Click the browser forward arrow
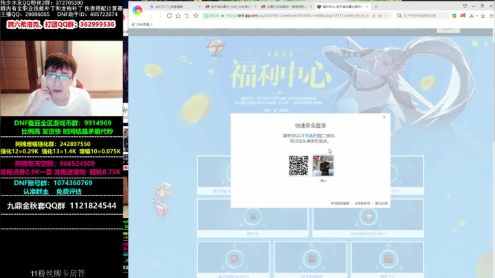 [160, 16]
